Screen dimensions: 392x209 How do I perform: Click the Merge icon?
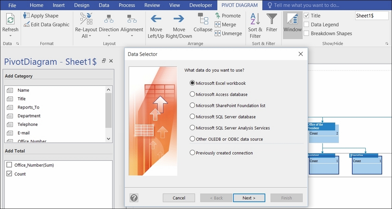[218, 24]
